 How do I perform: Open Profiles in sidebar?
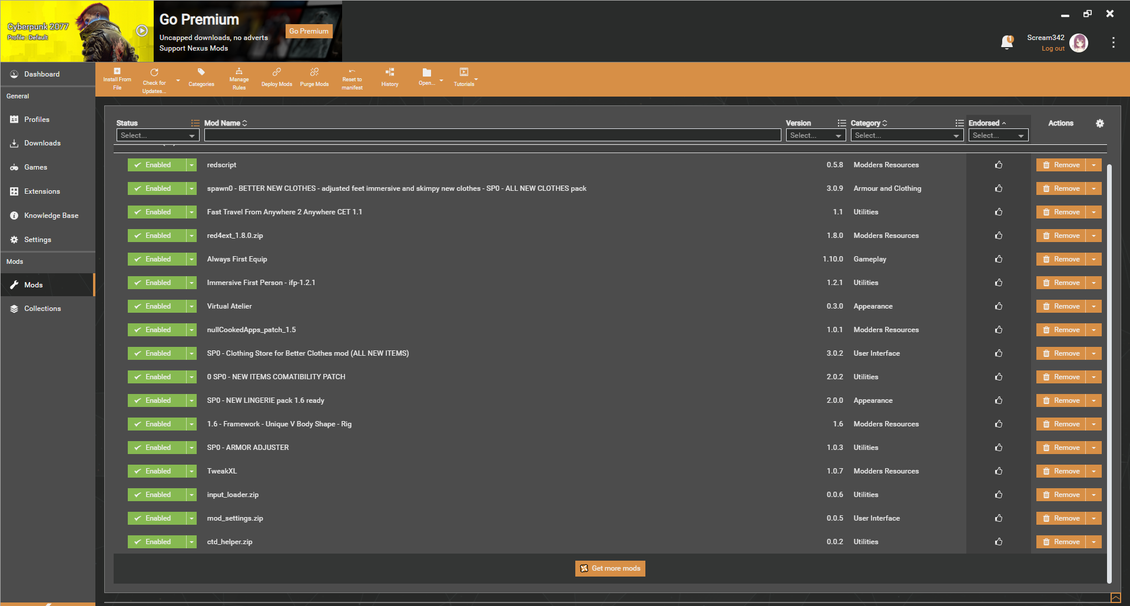48,120
